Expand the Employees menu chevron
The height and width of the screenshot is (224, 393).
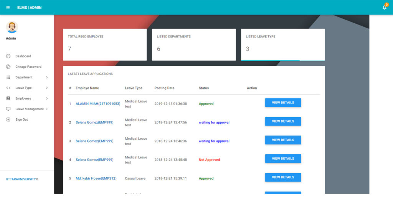click(47, 98)
